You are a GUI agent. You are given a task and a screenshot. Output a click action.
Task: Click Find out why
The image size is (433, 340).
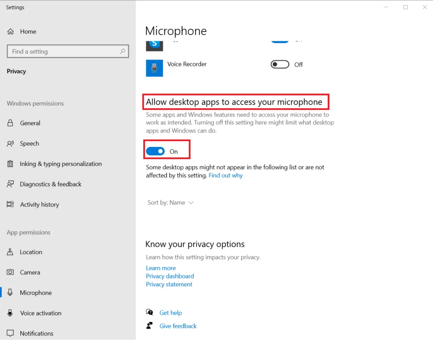[225, 175]
